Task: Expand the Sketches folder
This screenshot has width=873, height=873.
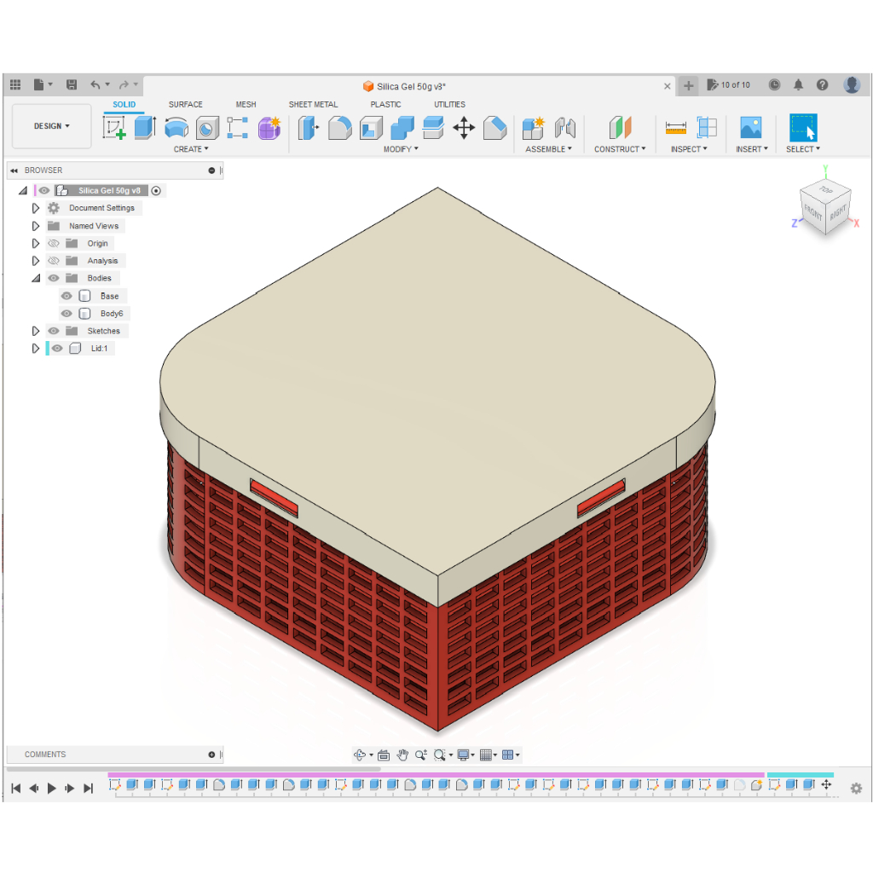Action: coord(36,331)
